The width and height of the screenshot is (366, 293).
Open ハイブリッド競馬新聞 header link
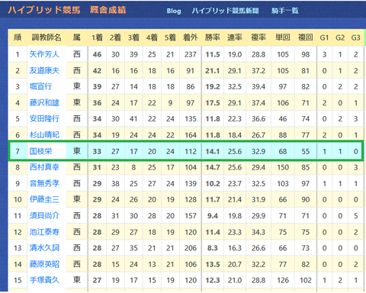pyautogui.click(x=225, y=11)
